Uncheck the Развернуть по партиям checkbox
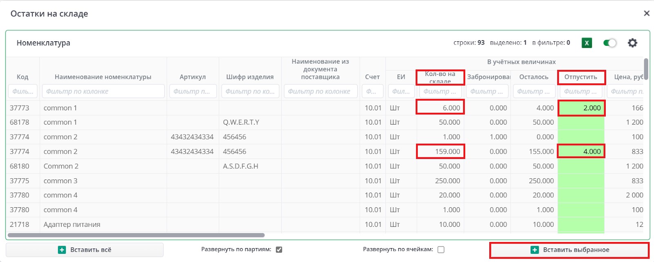This screenshot has width=654, height=262. click(279, 250)
